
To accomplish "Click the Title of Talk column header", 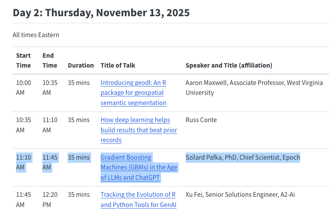I will (x=118, y=65).
